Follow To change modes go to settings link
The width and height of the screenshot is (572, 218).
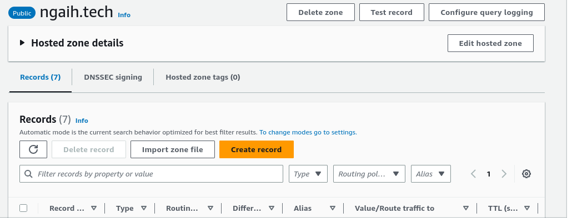308,132
